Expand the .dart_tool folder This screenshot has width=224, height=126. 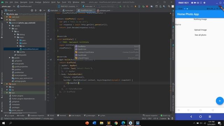coord(7,17)
